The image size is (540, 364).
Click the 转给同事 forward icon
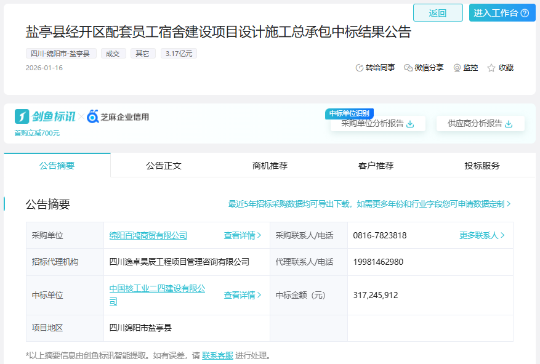(360, 68)
